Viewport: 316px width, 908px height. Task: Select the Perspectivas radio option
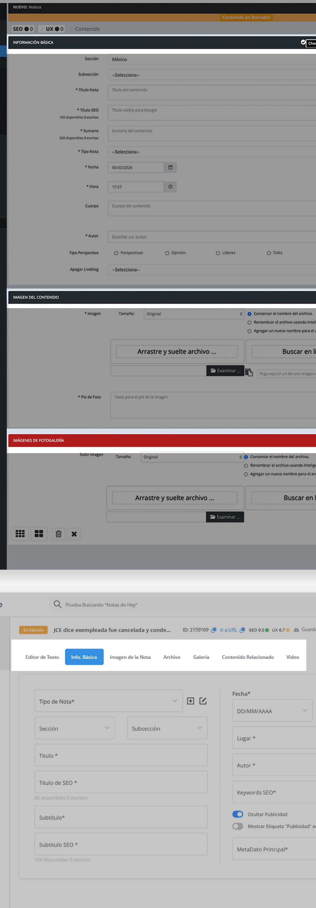[x=116, y=253]
